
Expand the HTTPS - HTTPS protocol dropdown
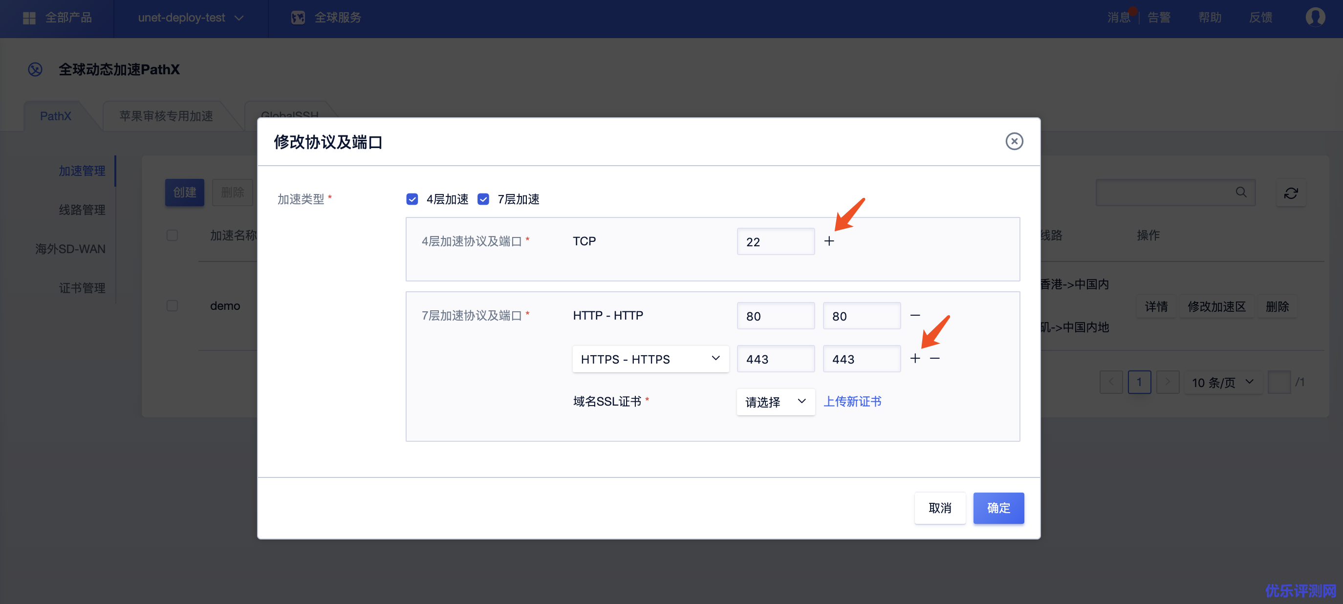tap(650, 359)
